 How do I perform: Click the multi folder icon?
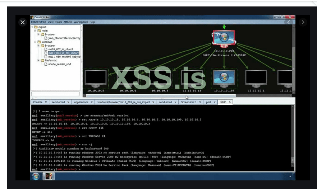[39, 30]
